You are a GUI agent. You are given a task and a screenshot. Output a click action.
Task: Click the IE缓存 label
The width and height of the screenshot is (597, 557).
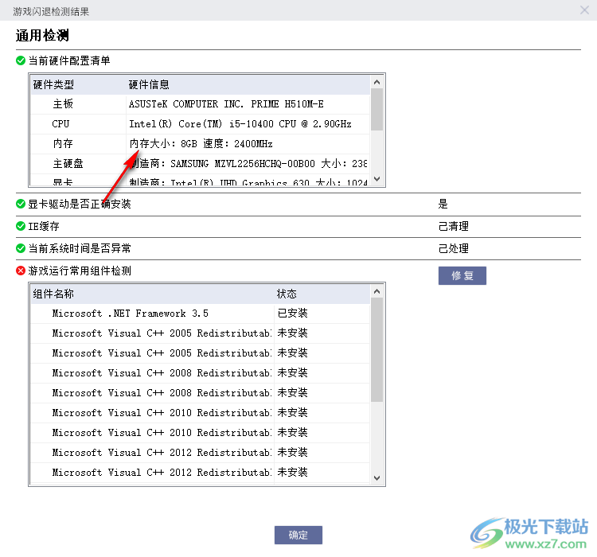point(44,226)
